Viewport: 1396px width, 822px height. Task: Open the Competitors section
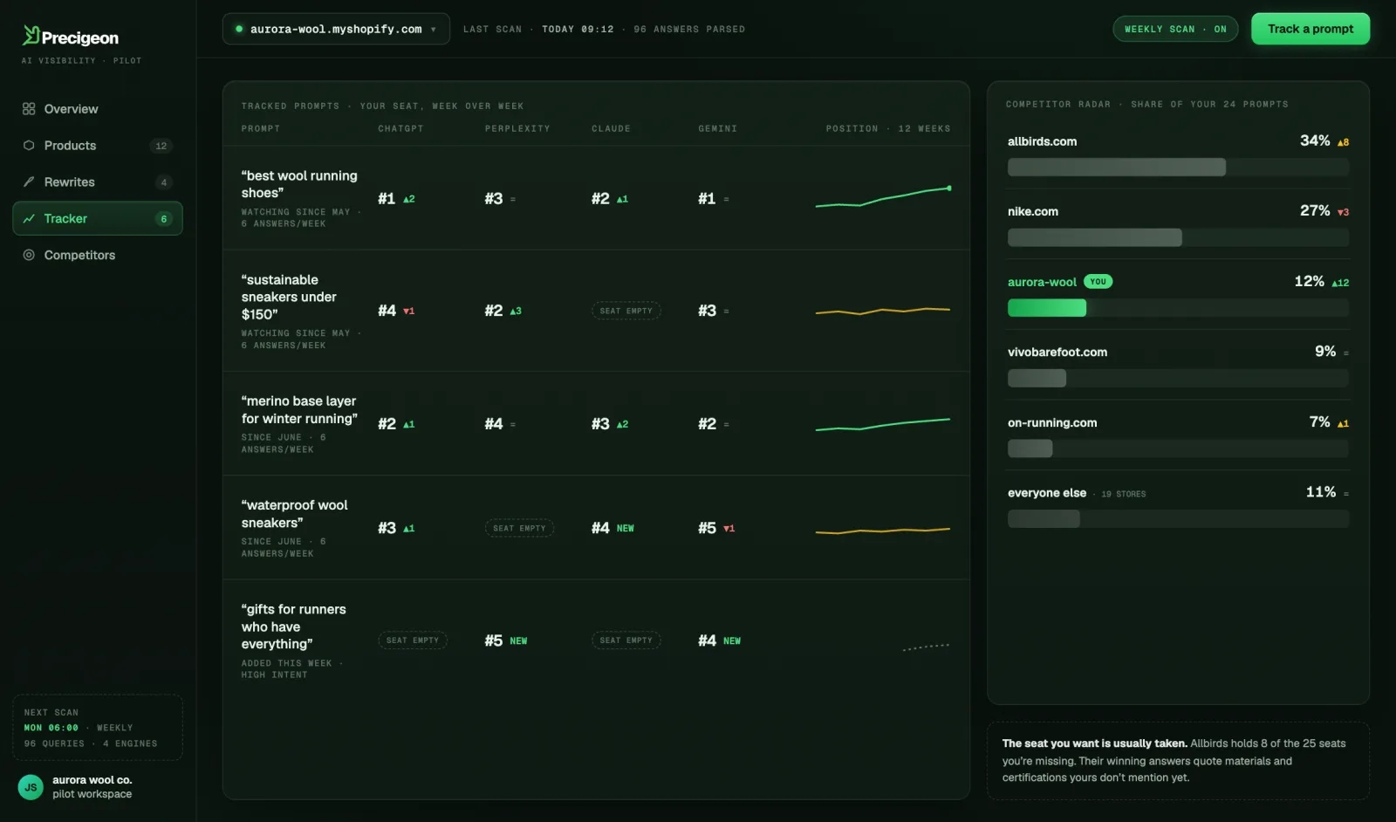(98, 256)
